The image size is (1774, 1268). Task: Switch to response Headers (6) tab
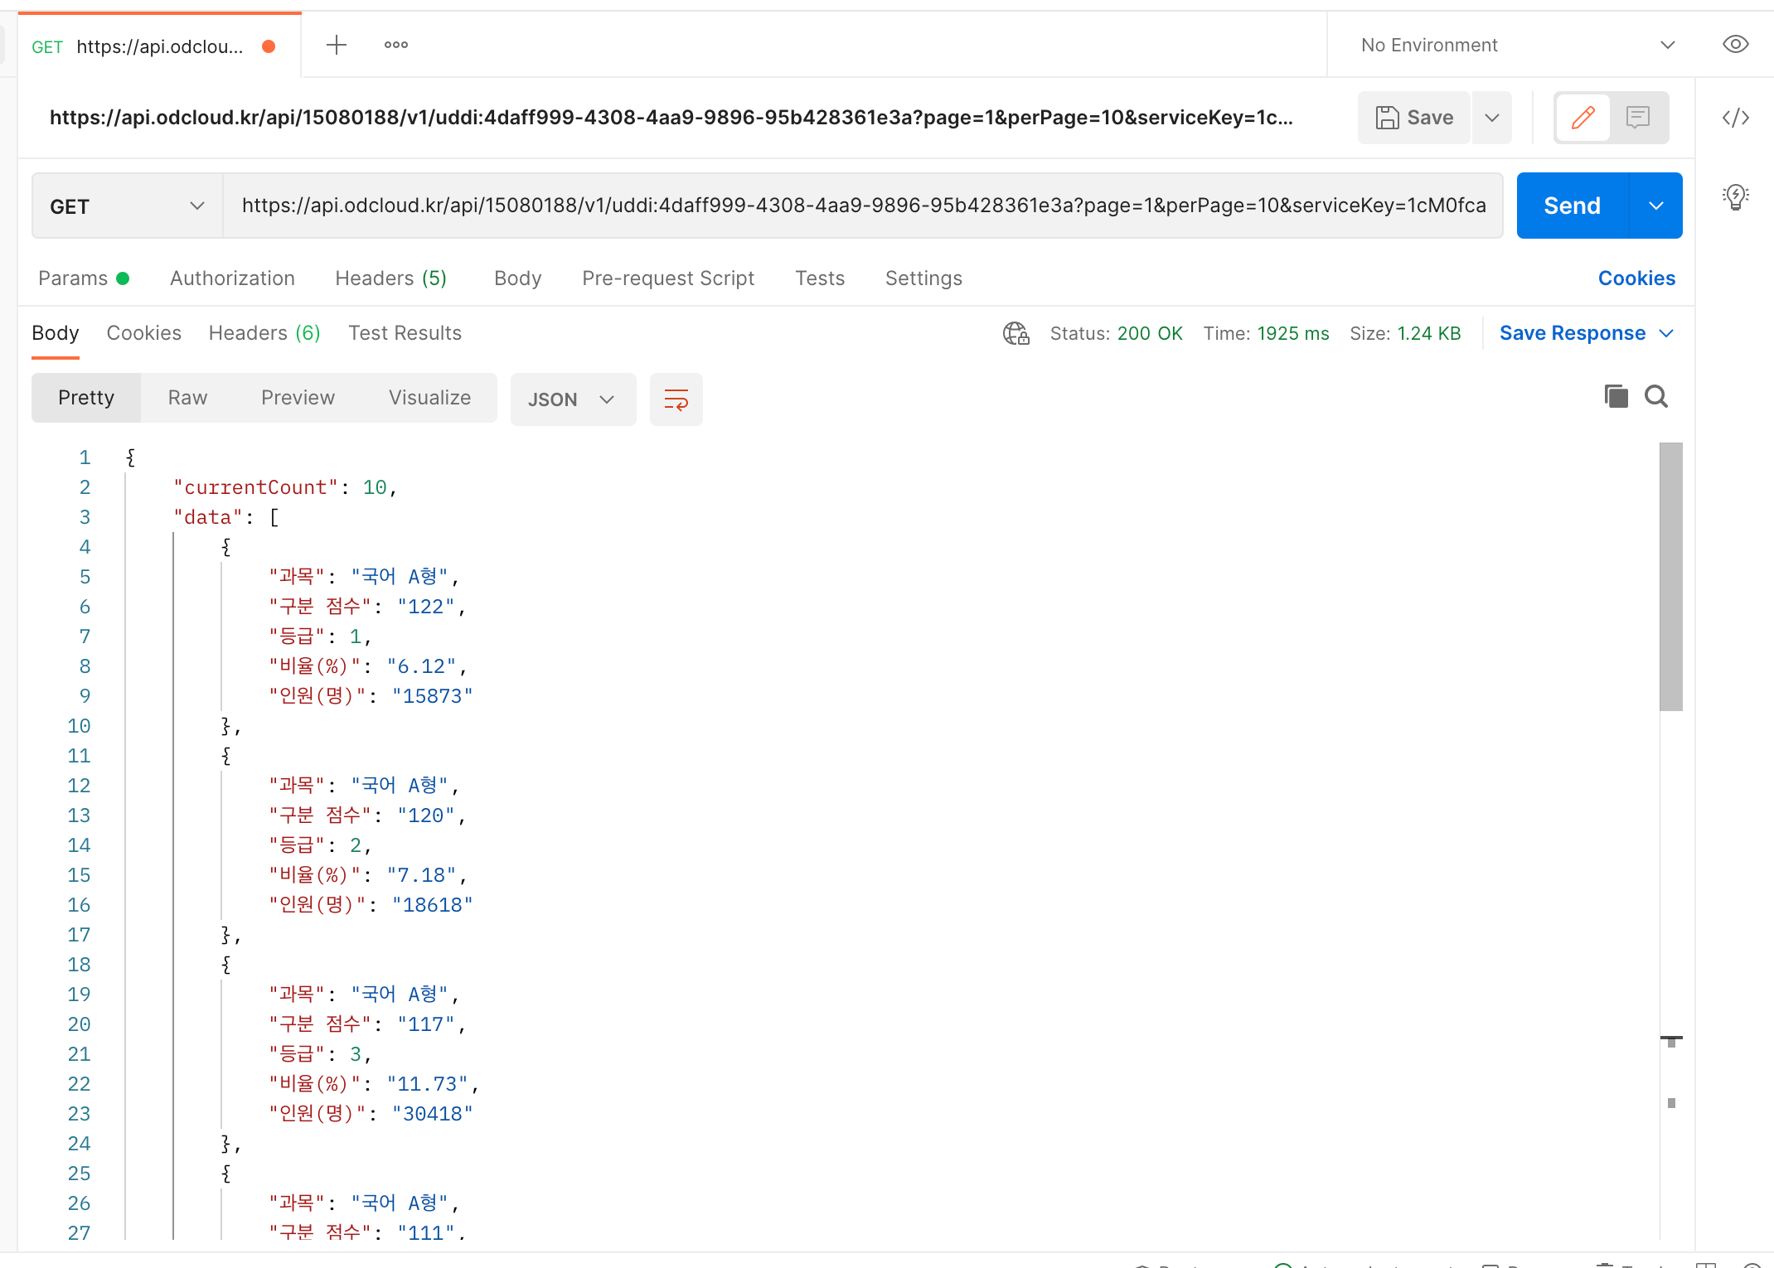264,333
